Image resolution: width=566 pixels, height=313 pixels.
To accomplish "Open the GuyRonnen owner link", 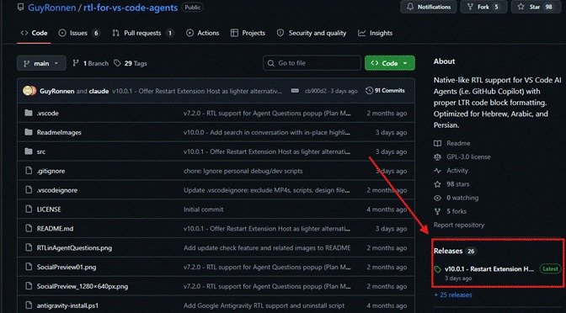I will coord(51,8).
